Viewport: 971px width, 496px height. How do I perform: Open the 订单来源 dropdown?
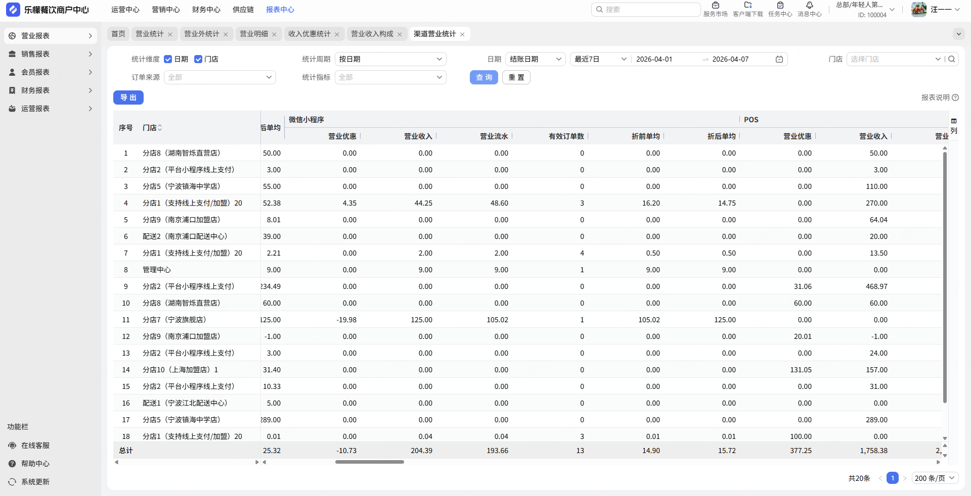coord(219,77)
